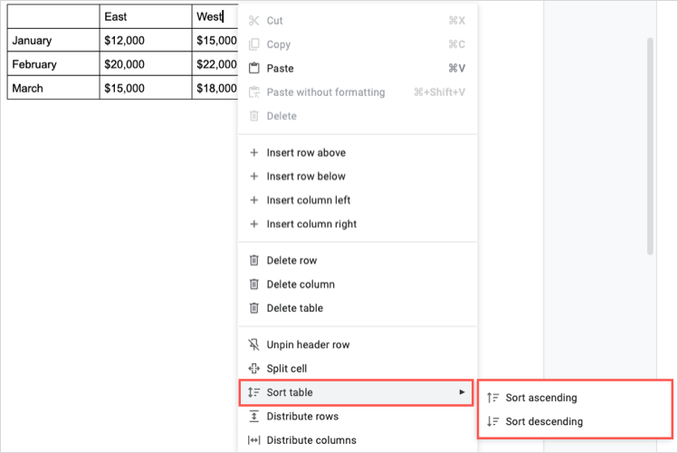Image resolution: width=678 pixels, height=453 pixels.
Task: Click the Unpin header row pin icon
Action: (x=254, y=344)
